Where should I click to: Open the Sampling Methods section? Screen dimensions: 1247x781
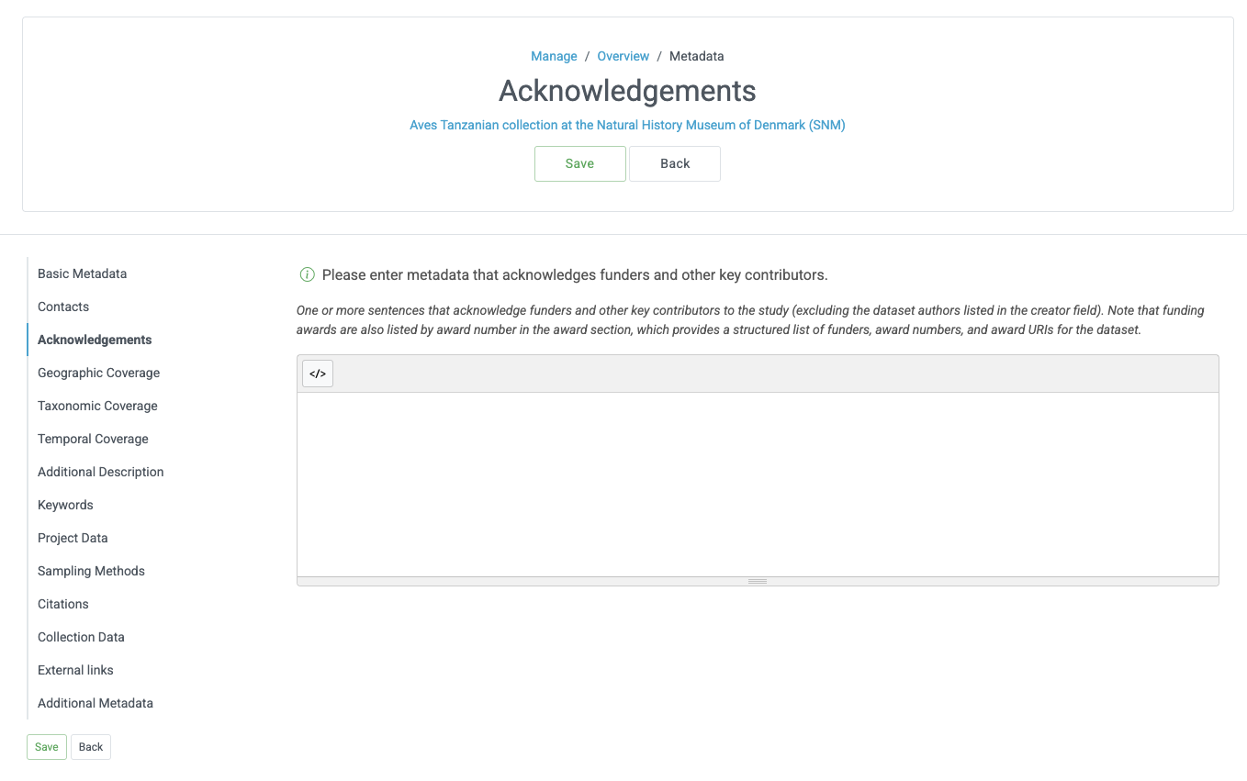pos(91,571)
